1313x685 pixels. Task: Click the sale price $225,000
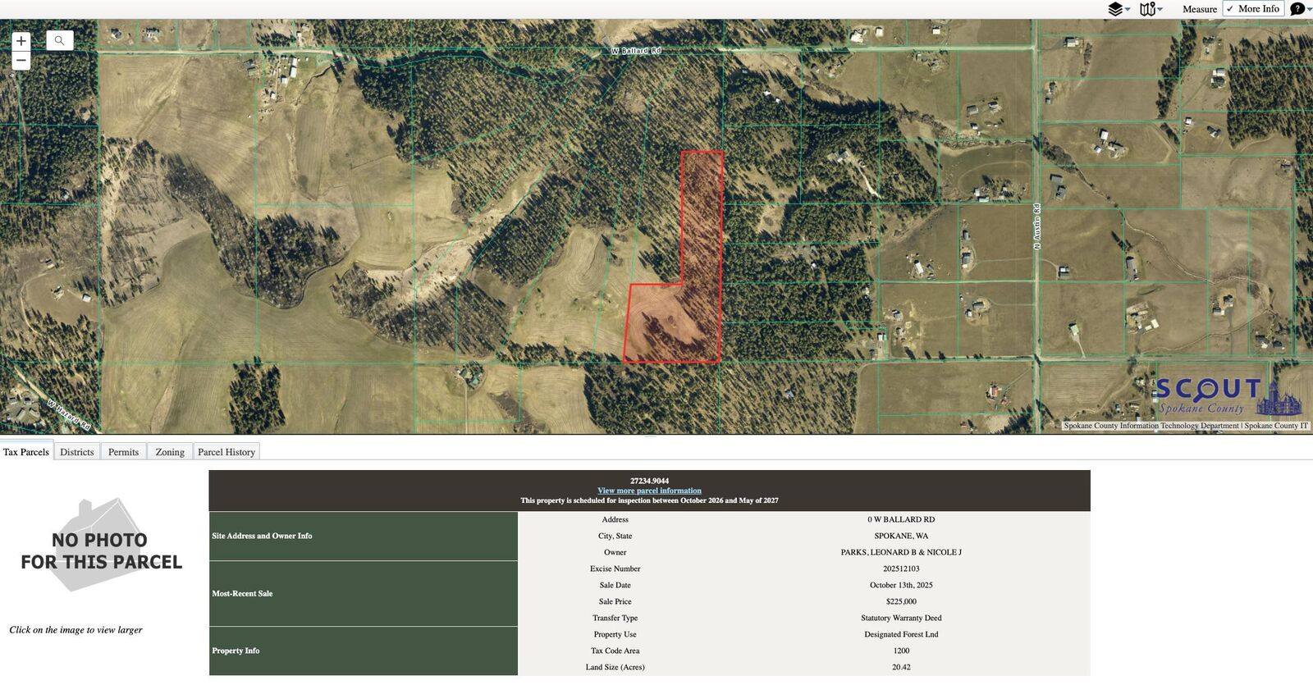[x=901, y=601]
